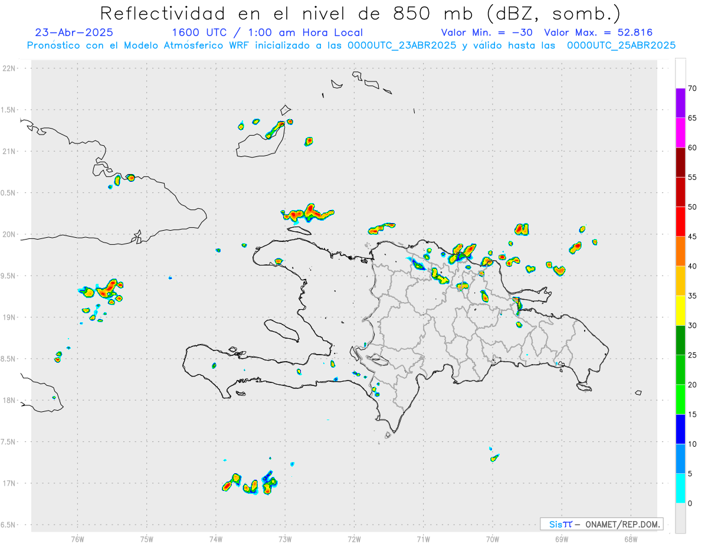Click the colorbar label '35'

692,296
